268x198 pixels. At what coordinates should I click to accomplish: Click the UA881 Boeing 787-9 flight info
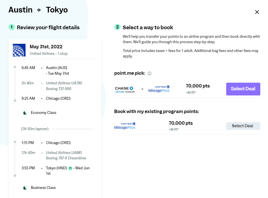click(x=66, y=155)
